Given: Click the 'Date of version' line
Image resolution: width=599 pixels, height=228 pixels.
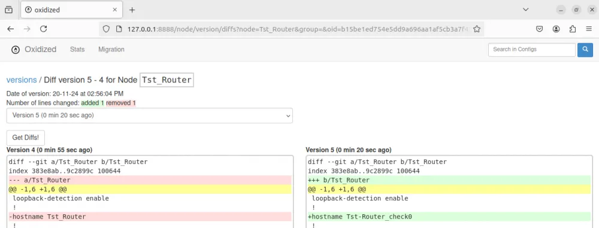Looking at the screenshot, I should pos(65,93).
